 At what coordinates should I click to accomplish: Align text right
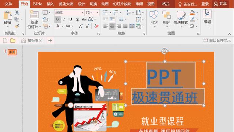(119, 26)
